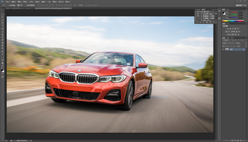Image resolution: width=248 pixels, height=142 pixels.
Task: Hide the Background layer eye icon
Action: 223,49
